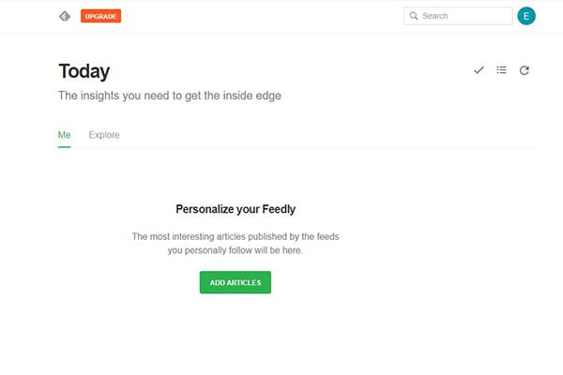563x375 pixels.
Task: Open the teal E profile avatar
Action: [x=526, y=16]
